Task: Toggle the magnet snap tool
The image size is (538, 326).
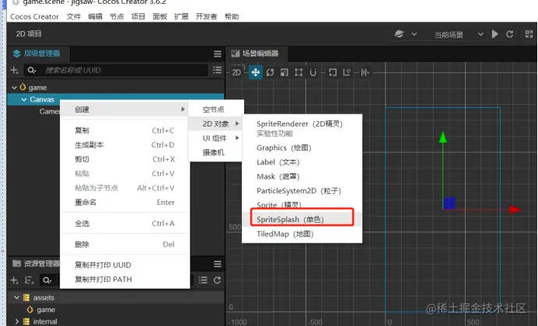Action: click(313, 72)
